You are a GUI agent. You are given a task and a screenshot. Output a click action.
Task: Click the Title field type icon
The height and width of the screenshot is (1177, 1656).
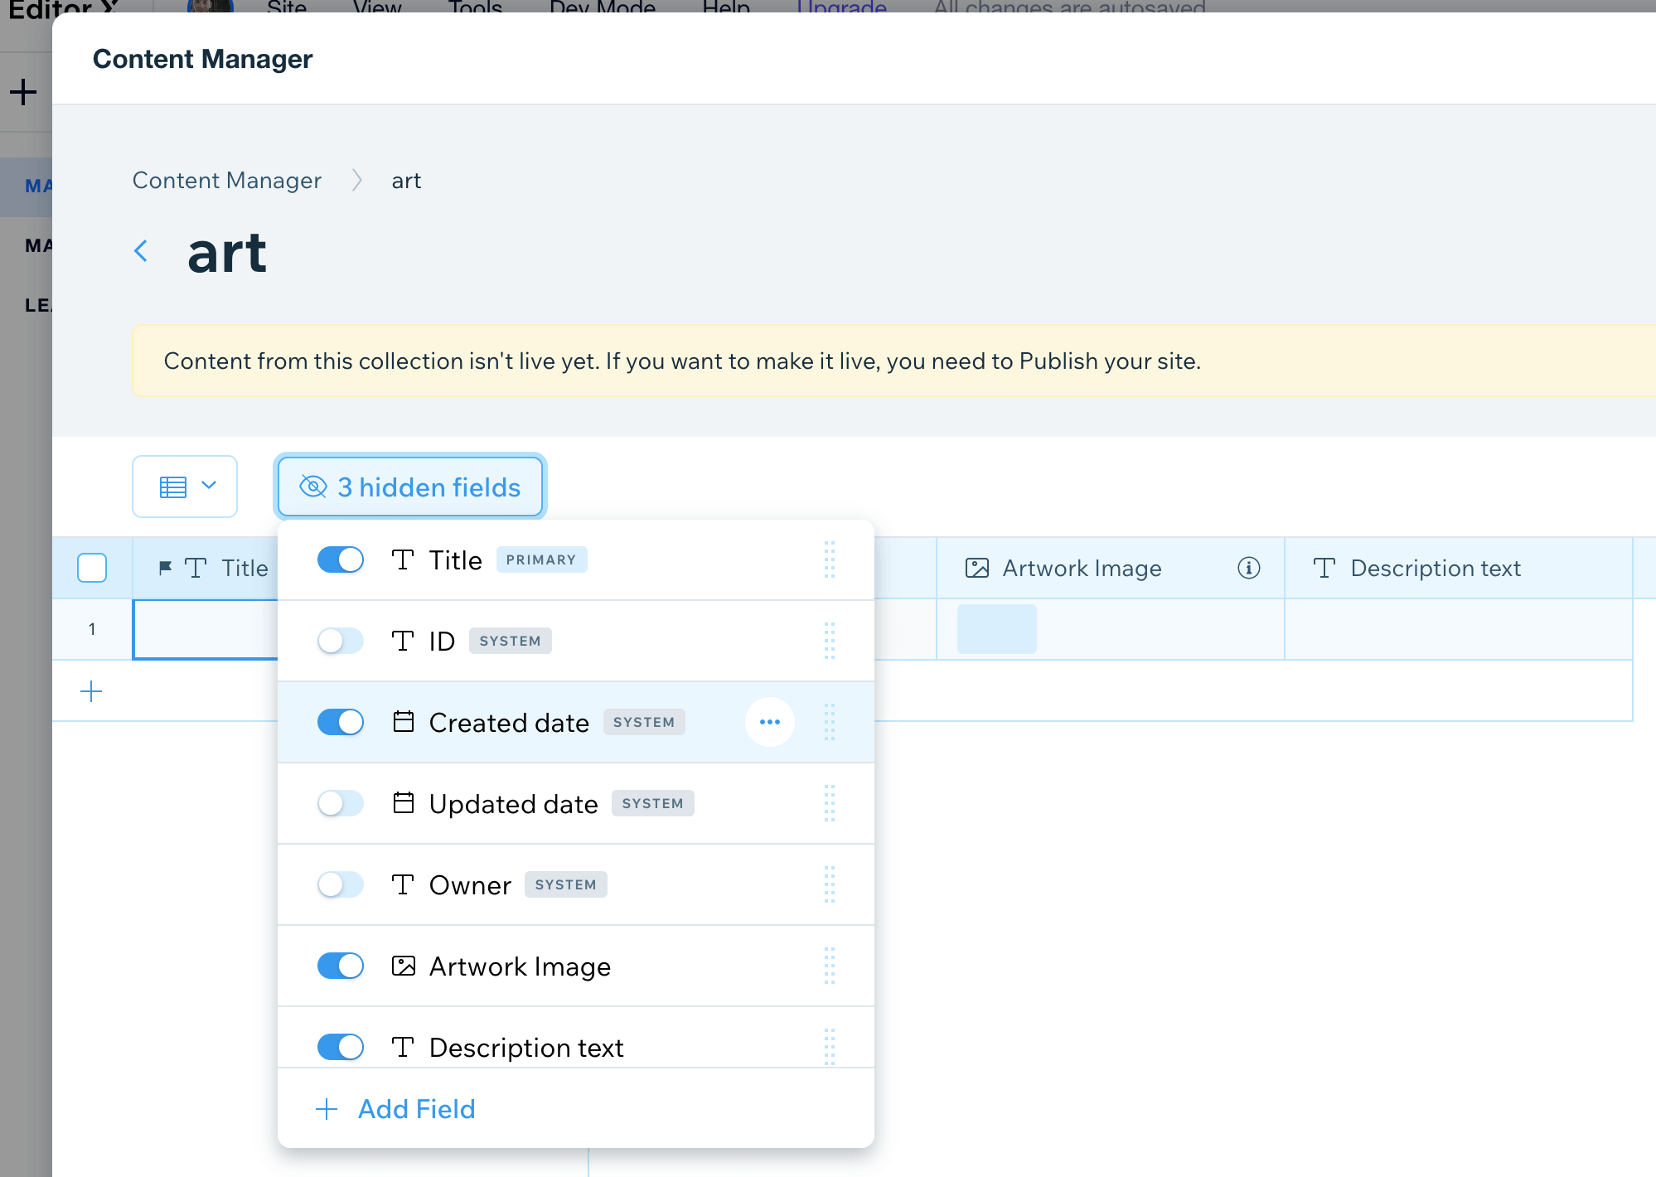pos(401,558)
